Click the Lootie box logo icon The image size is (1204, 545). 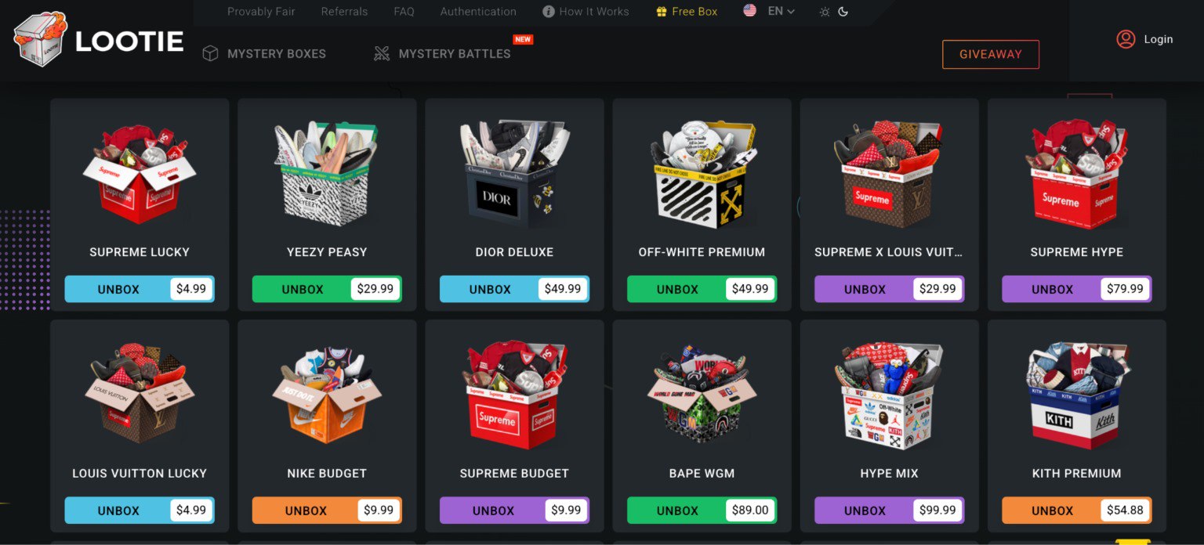click(x=41, y=38)
